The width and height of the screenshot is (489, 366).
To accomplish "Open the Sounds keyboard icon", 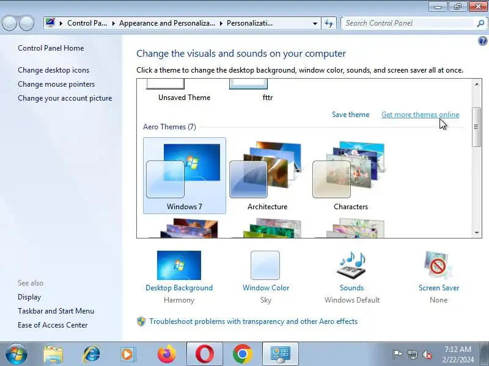I will pos(351,265).
